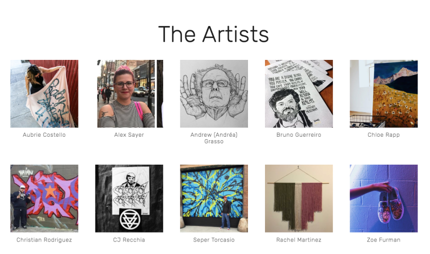This screenshot has width=430, height=254.
Task: Follow the Seper Torcasio name link
Action: tap(214, 240)
